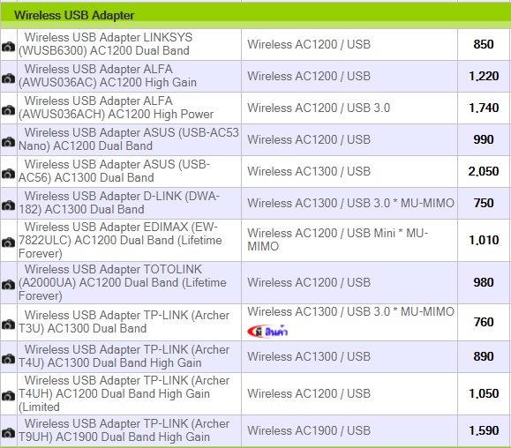Open TP-LINK Archer T9UH AC1900 product link

point(124,430)
